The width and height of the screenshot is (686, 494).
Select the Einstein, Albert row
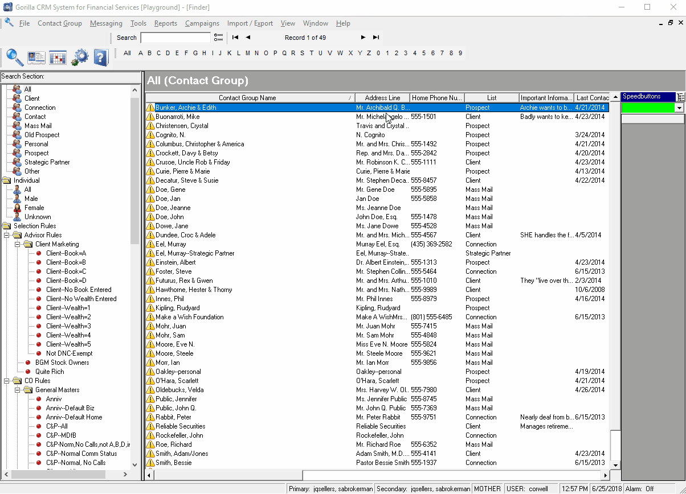pos(175,262)
